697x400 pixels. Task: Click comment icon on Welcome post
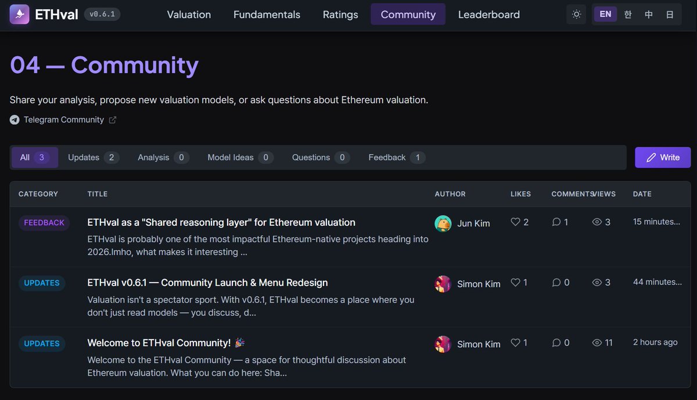coord(556,343)
